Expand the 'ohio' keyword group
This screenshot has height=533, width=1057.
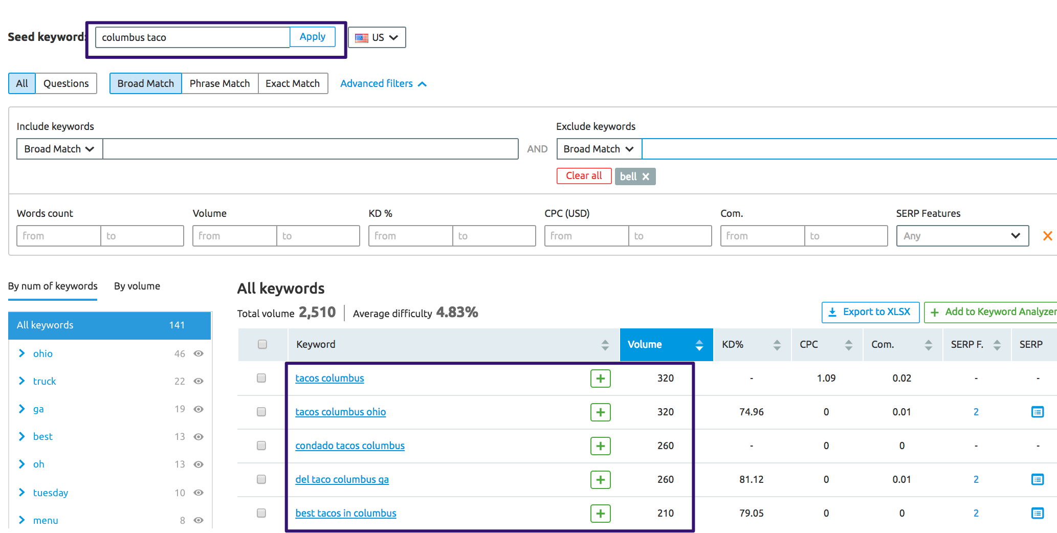[x=21, y=353]
